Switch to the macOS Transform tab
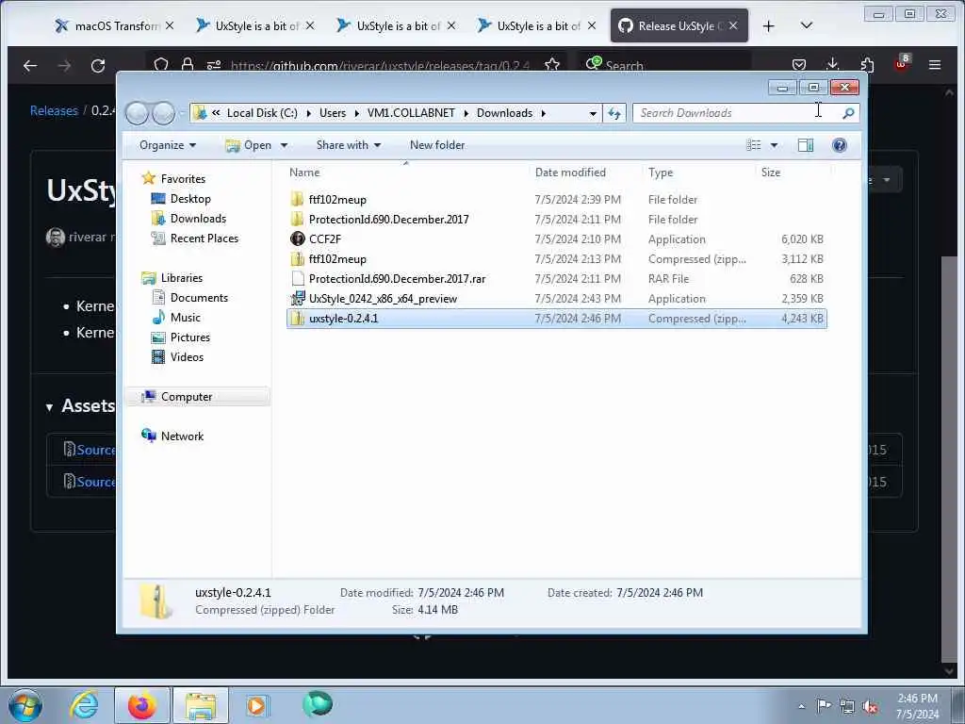Viewport: 965px width, 724px height. pos(114,25)
